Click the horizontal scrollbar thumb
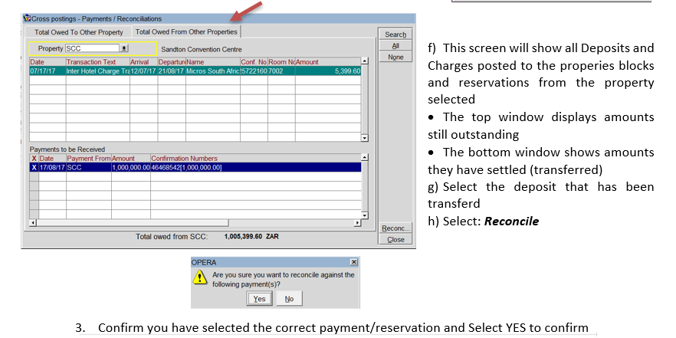 pos(132,223)
